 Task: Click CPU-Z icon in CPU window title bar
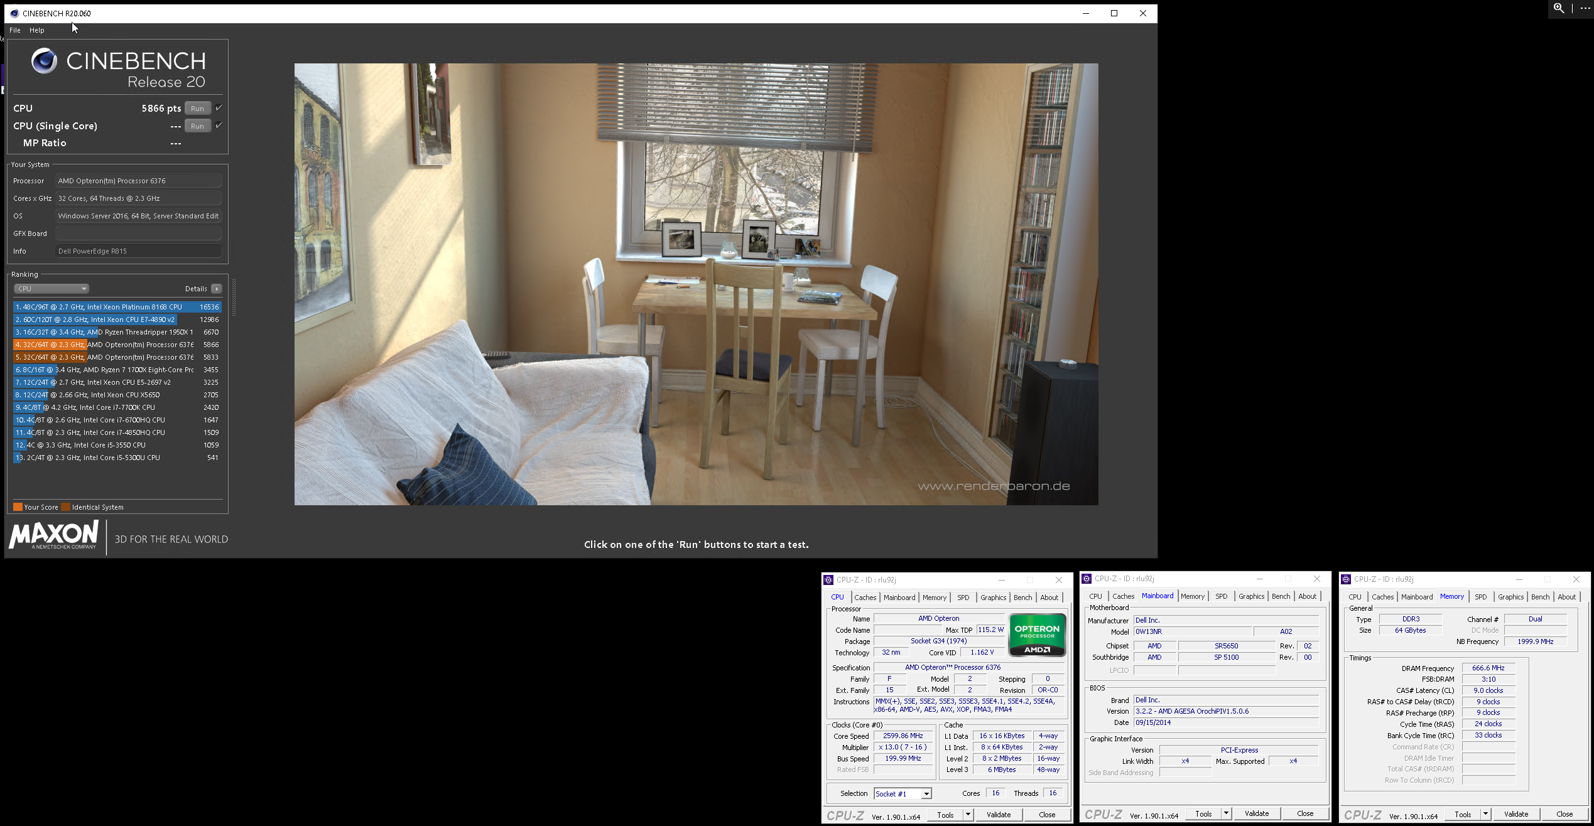[828, 580]
